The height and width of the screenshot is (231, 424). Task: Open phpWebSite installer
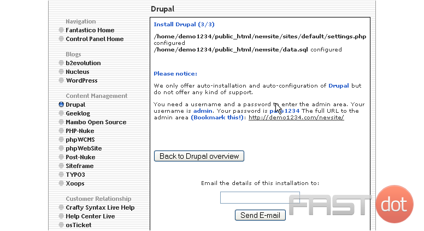click(x=84, y=148)
